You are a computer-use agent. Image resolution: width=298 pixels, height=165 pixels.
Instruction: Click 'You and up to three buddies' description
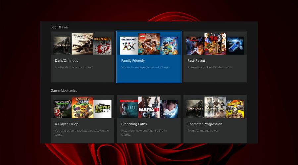(82, 133)
